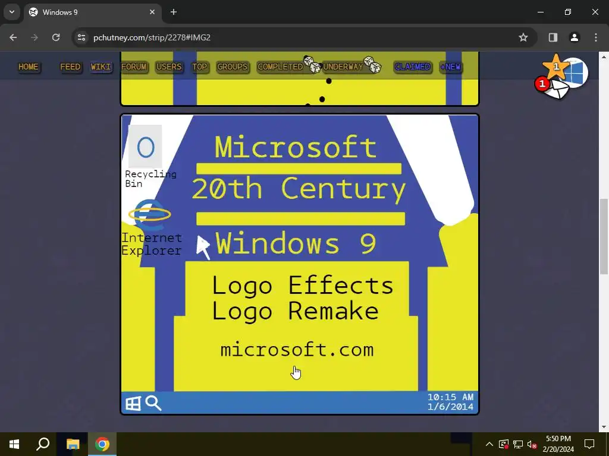609x456 pixels.
Task: Select the Windows 9 tab
Action: pos(92,12)
